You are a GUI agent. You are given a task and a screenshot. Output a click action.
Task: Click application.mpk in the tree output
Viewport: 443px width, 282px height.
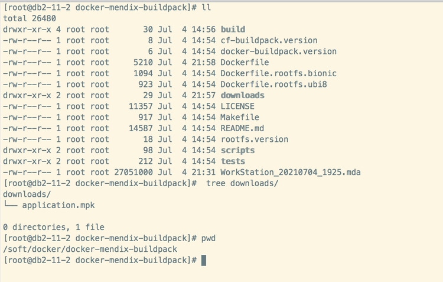coord(58,205)
